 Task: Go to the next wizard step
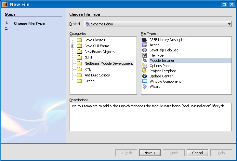coord(150,153)
